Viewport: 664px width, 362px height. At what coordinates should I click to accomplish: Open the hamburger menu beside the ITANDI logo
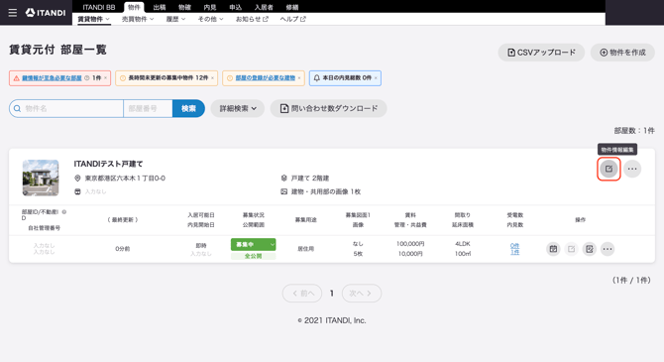[x=13, y=13]
